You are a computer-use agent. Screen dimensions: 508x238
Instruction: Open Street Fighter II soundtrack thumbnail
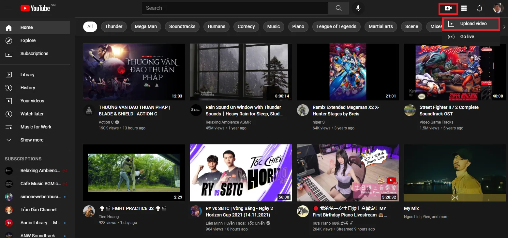pos(455,72)
